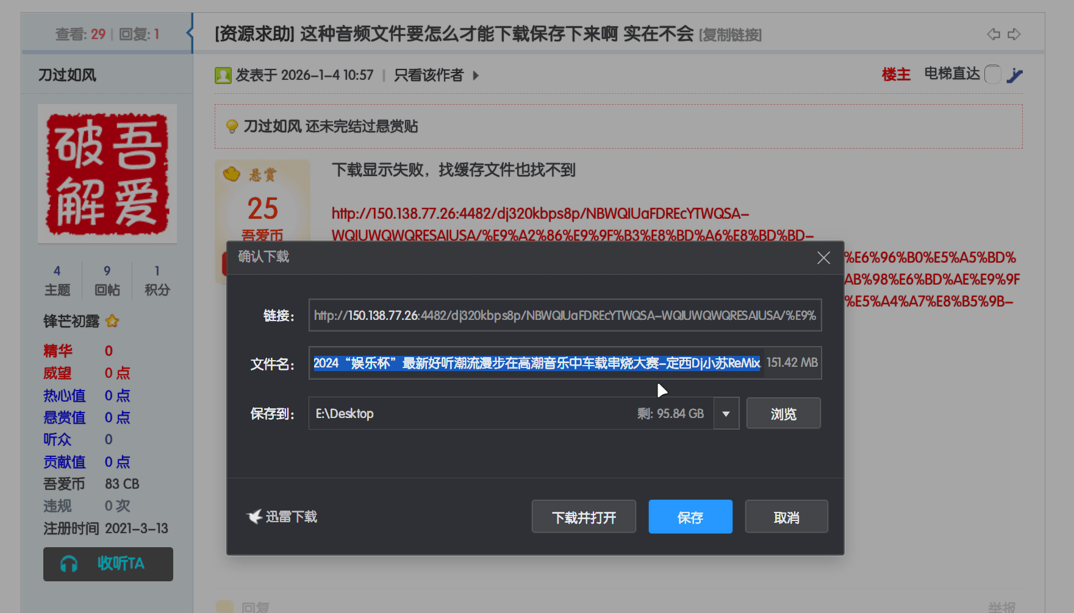Browse for folder using 浏览 button
Image resolution: width=1074 pixels, height=613 pixels.
click(x=783, y=414)
